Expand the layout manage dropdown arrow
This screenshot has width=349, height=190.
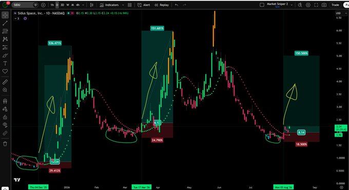pos(292,5)
